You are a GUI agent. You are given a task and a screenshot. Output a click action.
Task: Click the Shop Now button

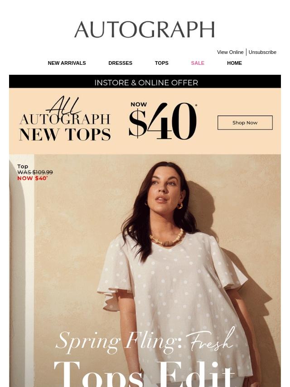pyautogui.click(x=245, y=123)
